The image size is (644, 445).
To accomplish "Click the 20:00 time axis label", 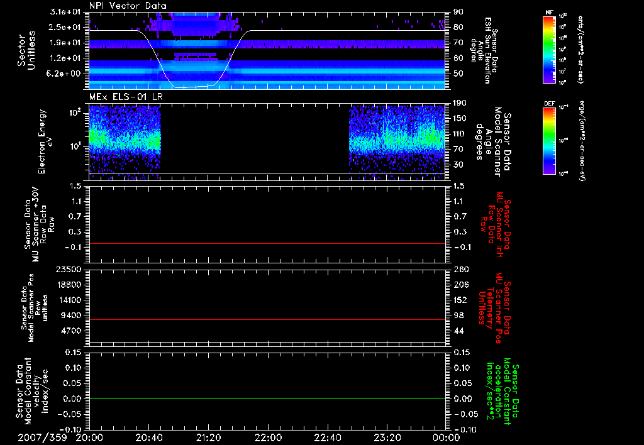I will pos(89,437).
